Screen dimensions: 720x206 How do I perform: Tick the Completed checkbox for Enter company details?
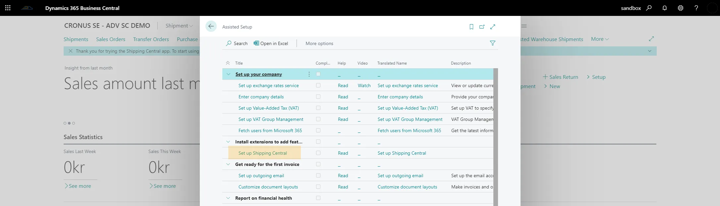point(318,97)
